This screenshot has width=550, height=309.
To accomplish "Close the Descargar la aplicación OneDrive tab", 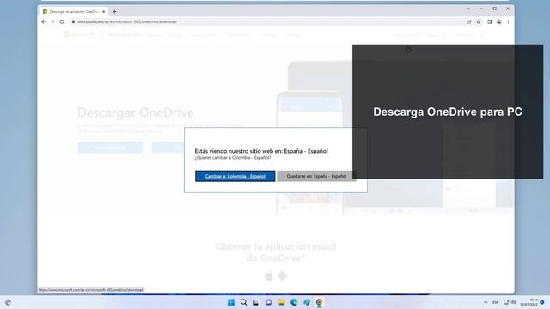I will click(x=103, y=11).
